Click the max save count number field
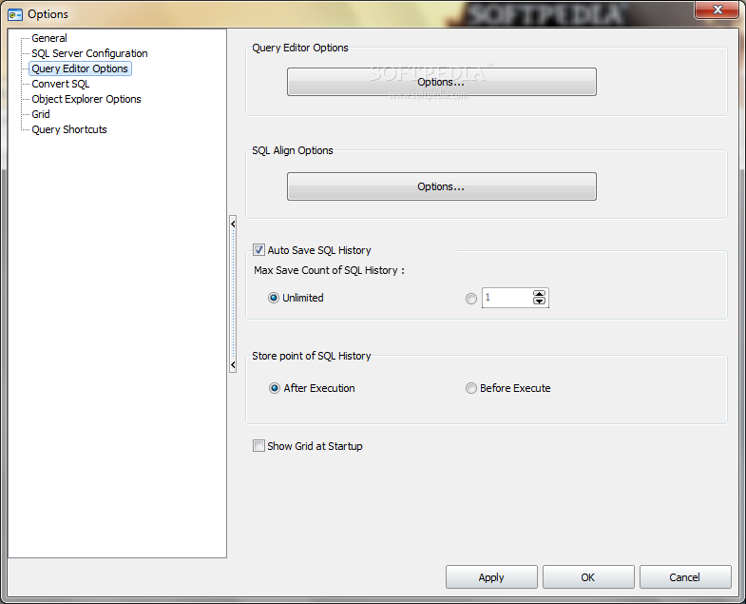The image size is (746, 604). 507,298
